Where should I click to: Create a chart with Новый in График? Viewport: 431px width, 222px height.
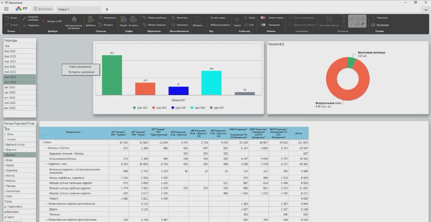click(123, 21)
